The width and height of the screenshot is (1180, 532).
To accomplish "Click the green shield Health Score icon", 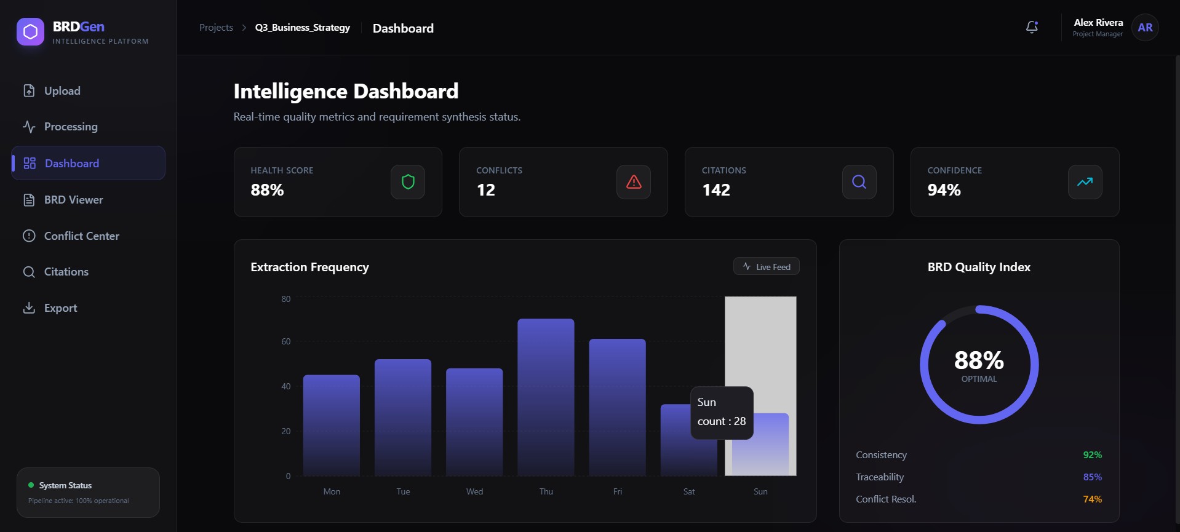I will coord(408,182).
